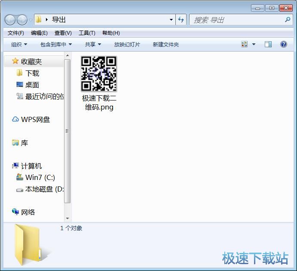Open 下载 in the favorites list
297x271 pixels.
click(x=32, y=73)
